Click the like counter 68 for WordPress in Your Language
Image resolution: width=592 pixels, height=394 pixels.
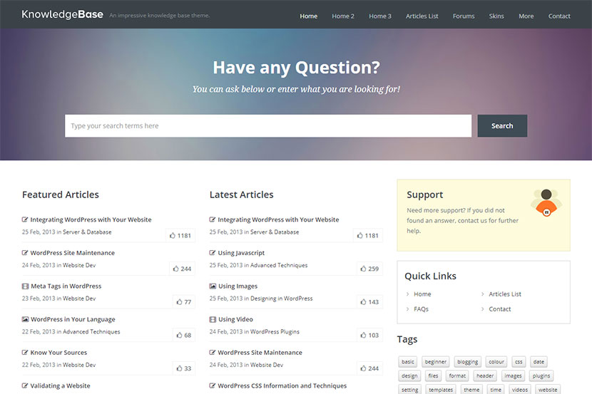tap(184, 335)
